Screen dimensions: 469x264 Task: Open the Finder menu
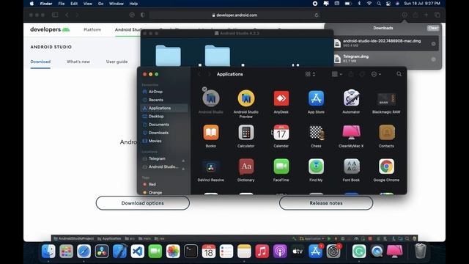tap(46, 4)
